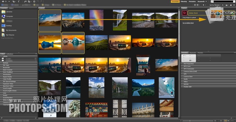This screenshot has height=122, width=236.
Task: Click the Ascending order caret icon
Action: click(x=222, y=5)
